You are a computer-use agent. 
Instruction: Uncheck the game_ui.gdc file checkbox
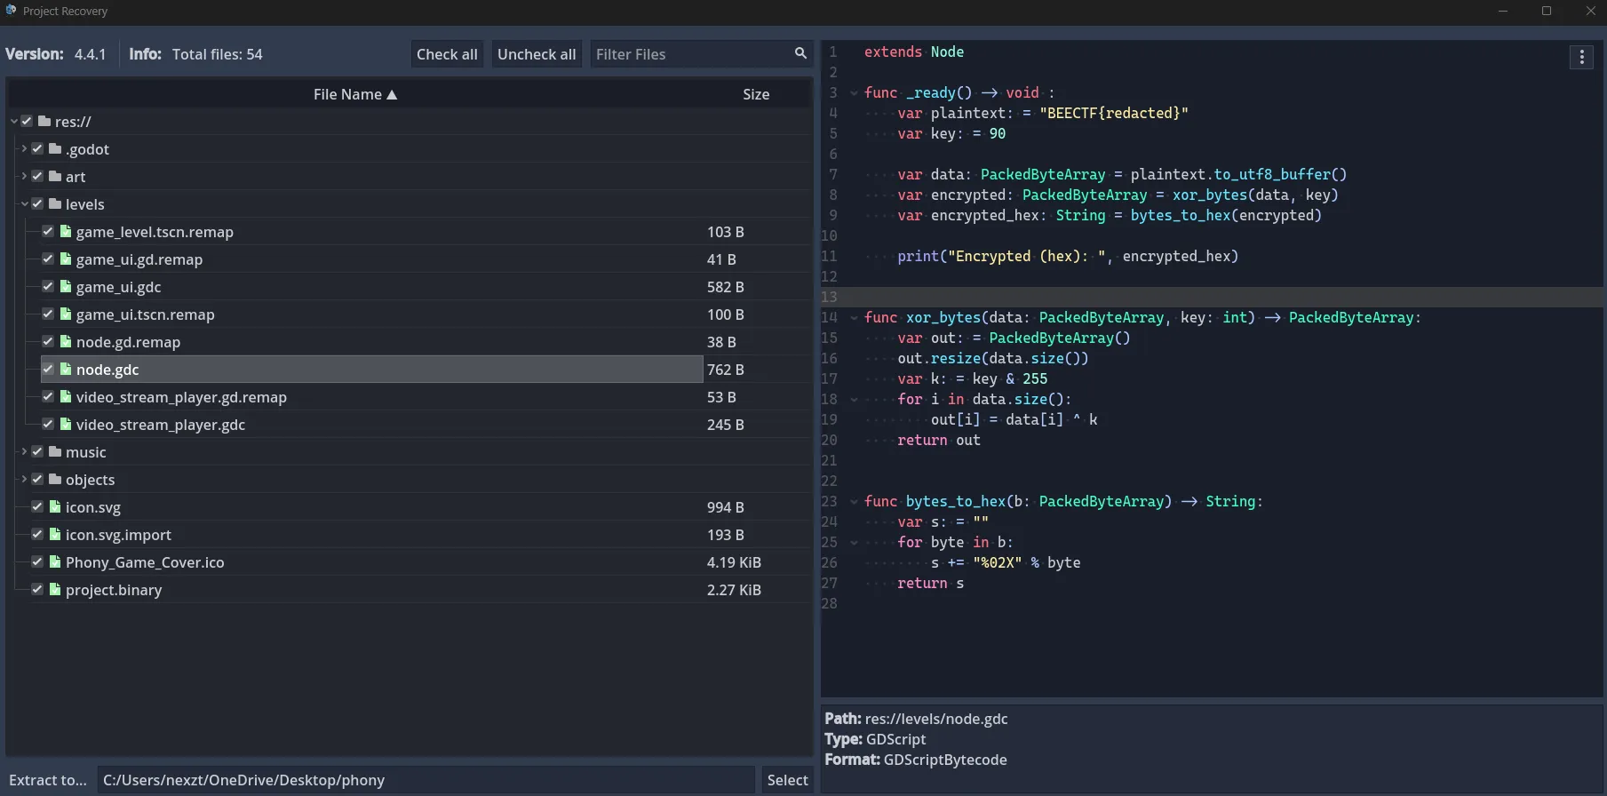pyautogui.click(x=48, y=287)
